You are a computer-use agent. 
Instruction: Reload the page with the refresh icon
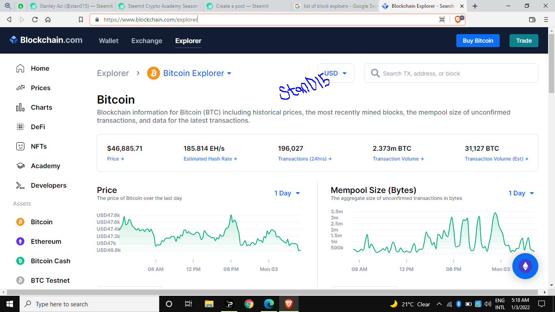click(35, 19)
